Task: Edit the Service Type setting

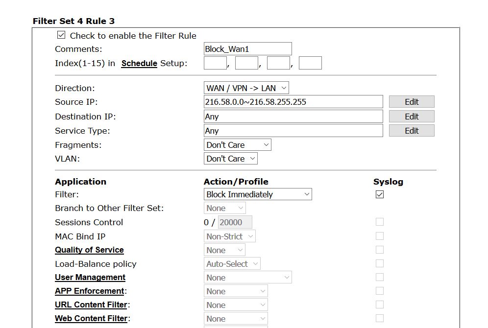Action: [x=412, y=131]
